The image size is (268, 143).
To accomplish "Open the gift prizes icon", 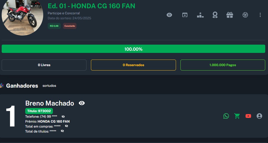I will 230,15.
